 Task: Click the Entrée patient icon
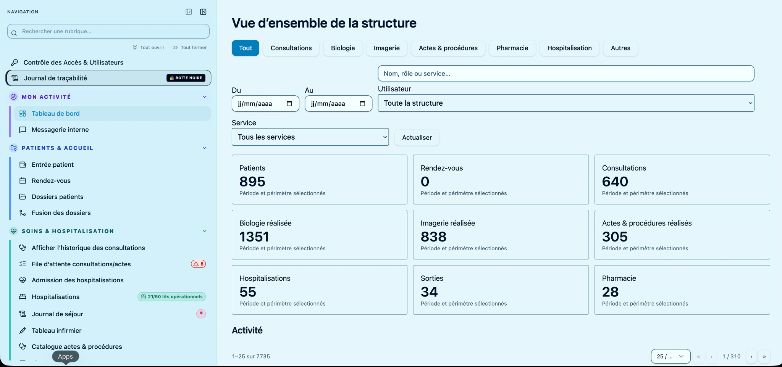(x=23, y=164)
